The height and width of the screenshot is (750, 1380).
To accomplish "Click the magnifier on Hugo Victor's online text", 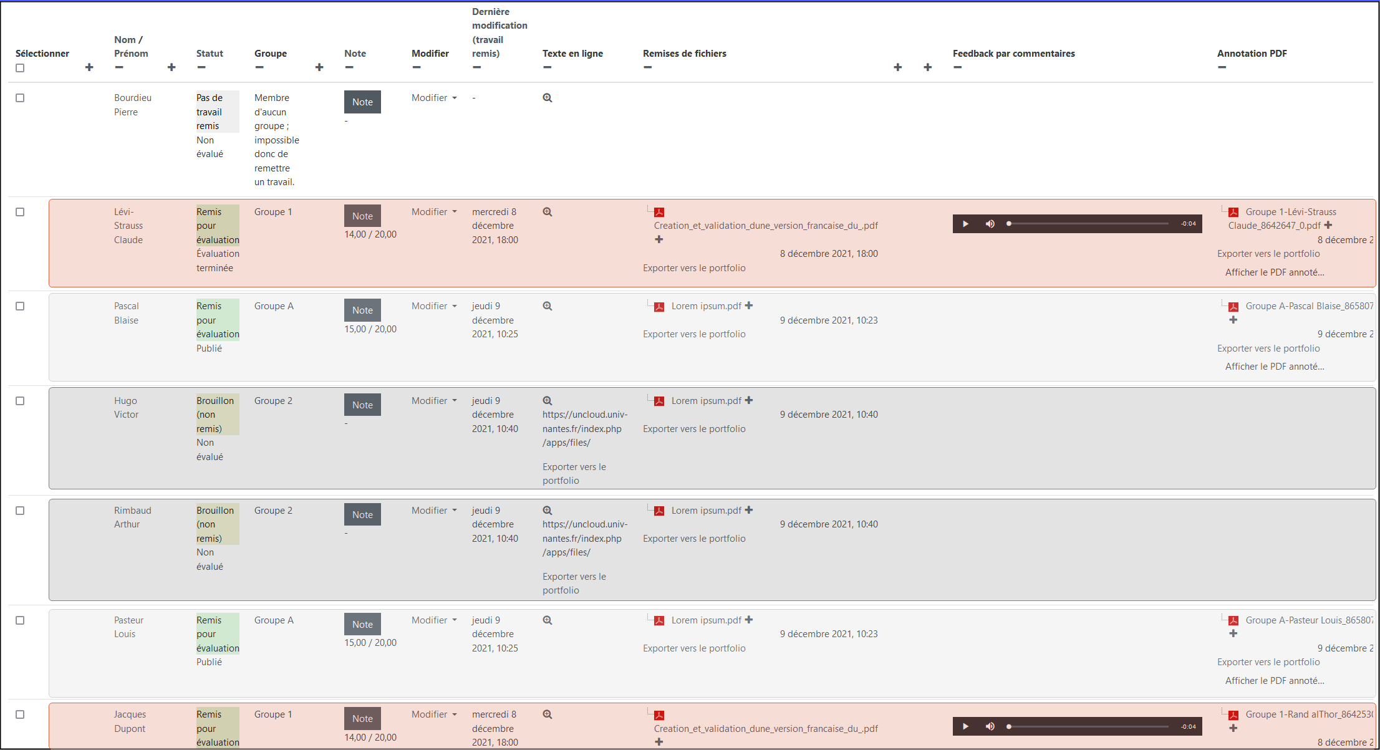I will tap(547, 400).
